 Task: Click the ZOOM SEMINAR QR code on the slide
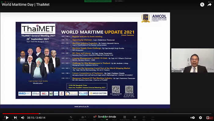pos(129,89)
